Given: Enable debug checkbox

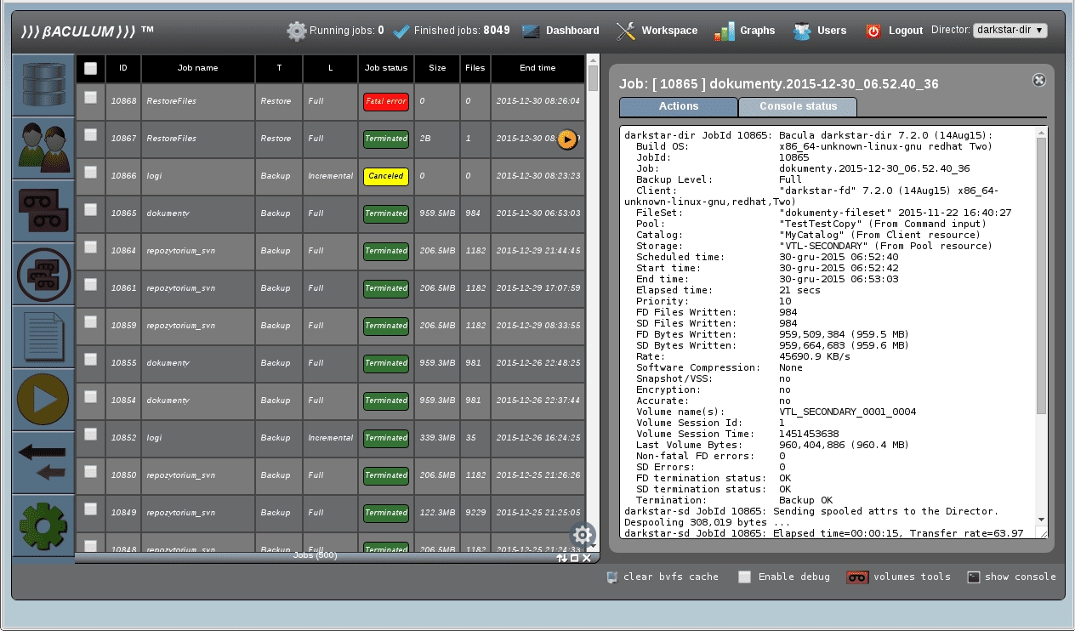Looking at the screenshot, I should click(x=745, y=577).
